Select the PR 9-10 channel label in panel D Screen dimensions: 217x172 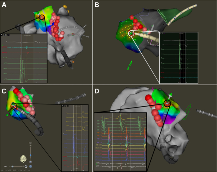coord(99,145)
